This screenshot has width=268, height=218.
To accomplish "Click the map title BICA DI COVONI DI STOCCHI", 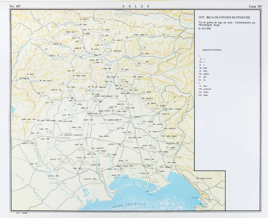I will [x=224, y=18].
